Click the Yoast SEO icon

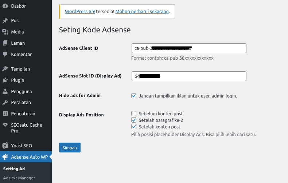click(5, 146)
